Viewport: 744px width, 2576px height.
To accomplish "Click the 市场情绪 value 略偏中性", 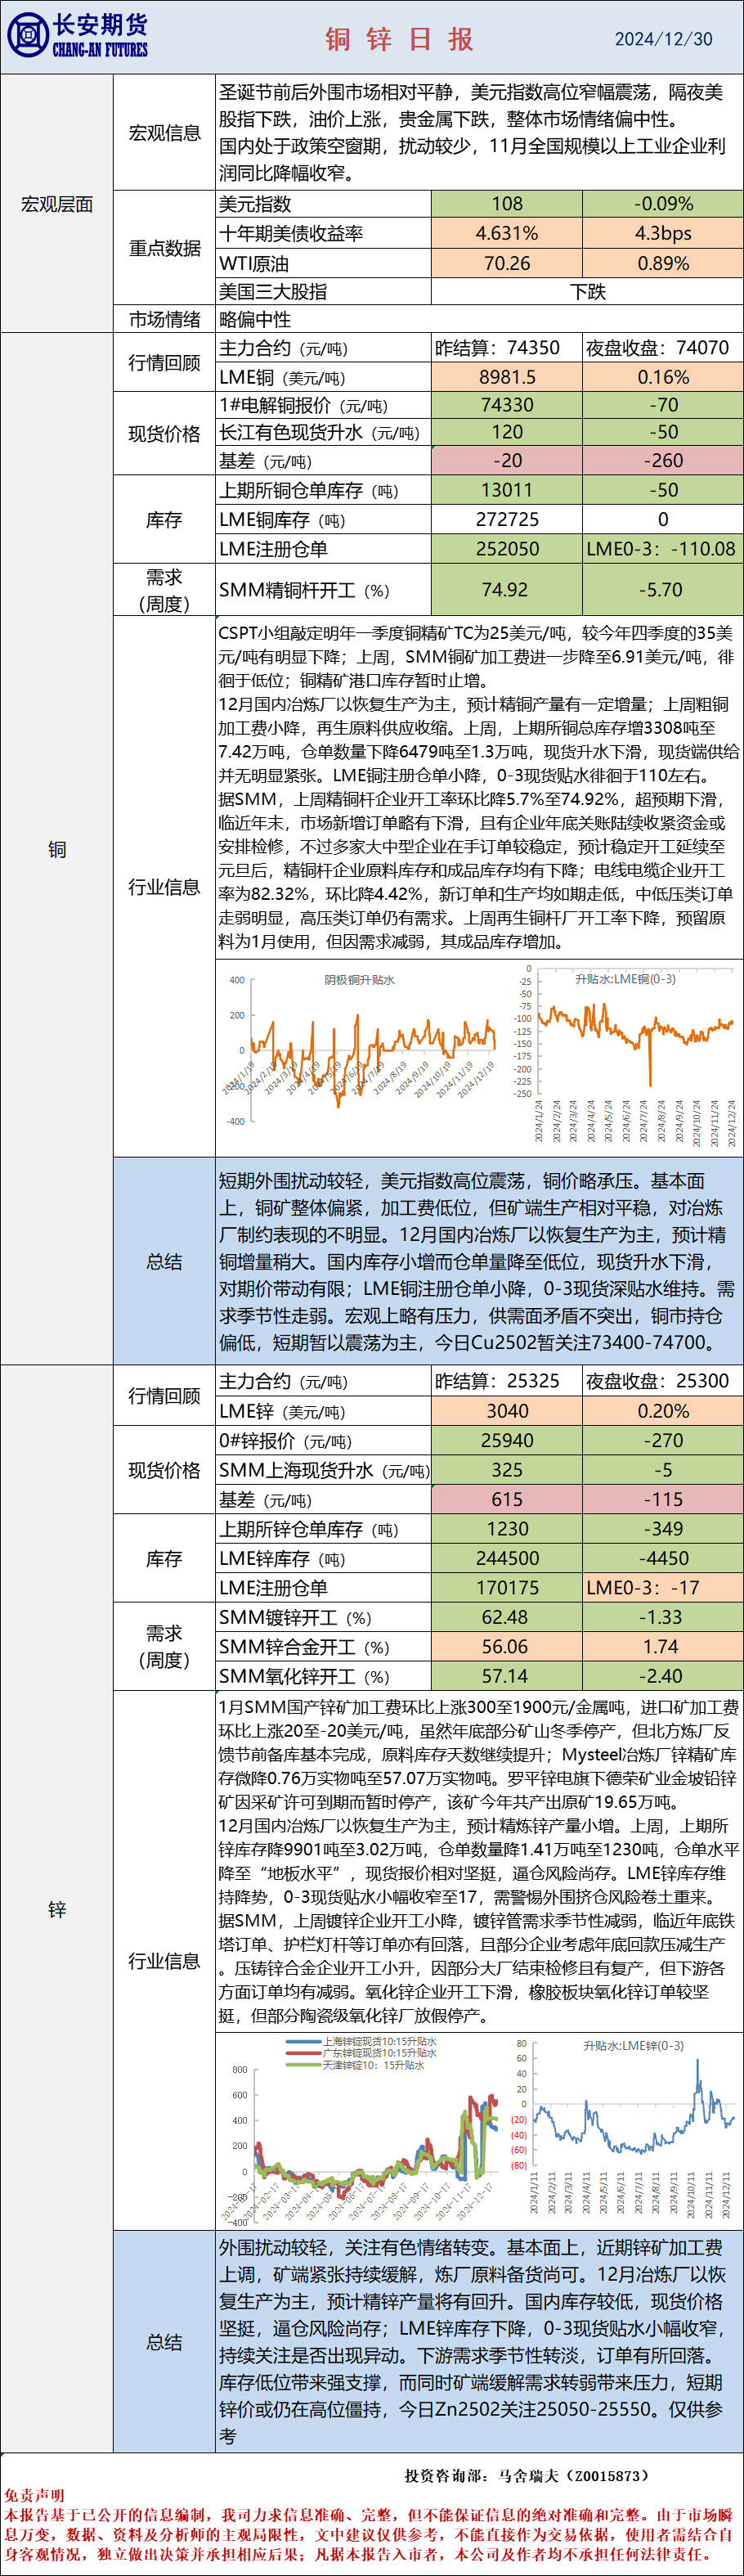I will (255, 320).
